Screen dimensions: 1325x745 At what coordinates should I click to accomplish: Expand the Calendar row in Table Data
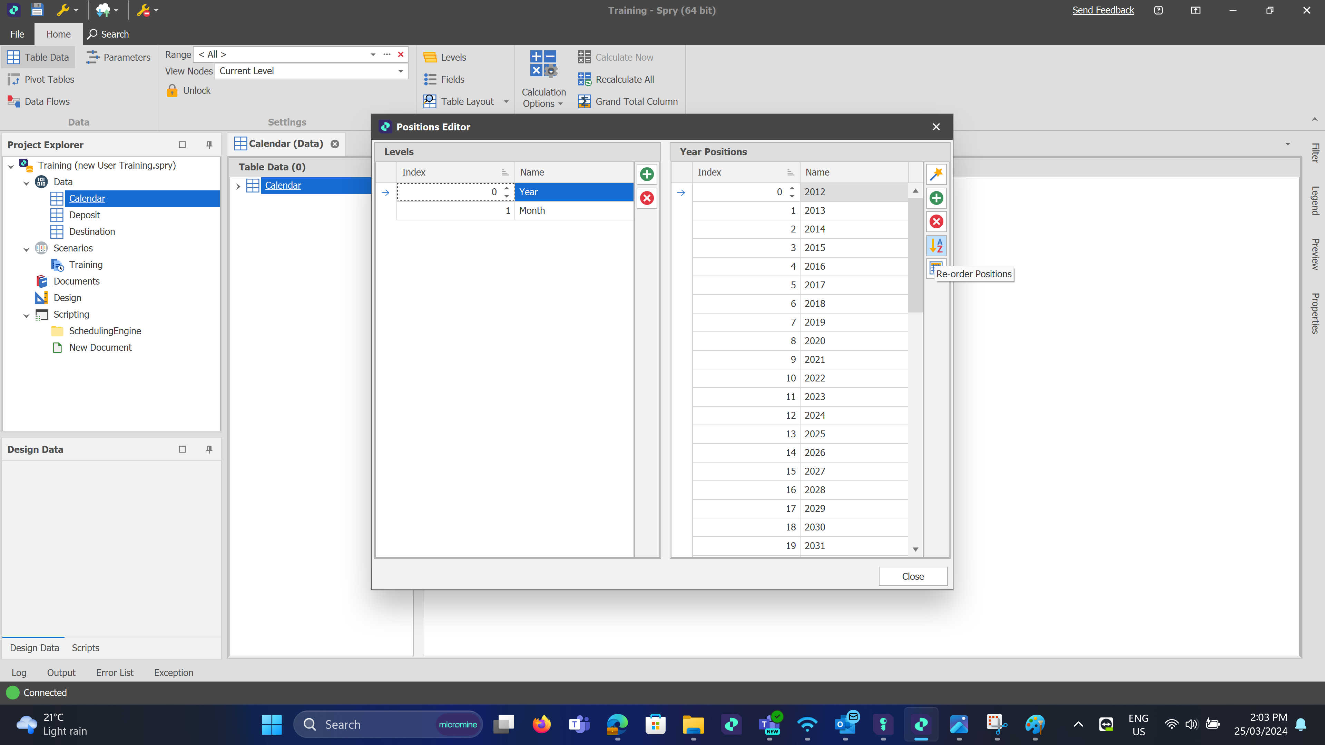(238, 186)
